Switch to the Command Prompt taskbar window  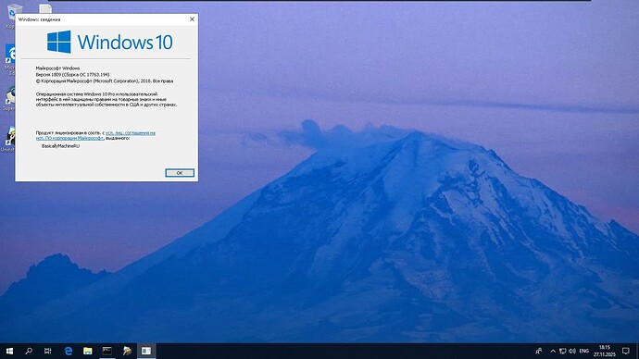(107, 351)
